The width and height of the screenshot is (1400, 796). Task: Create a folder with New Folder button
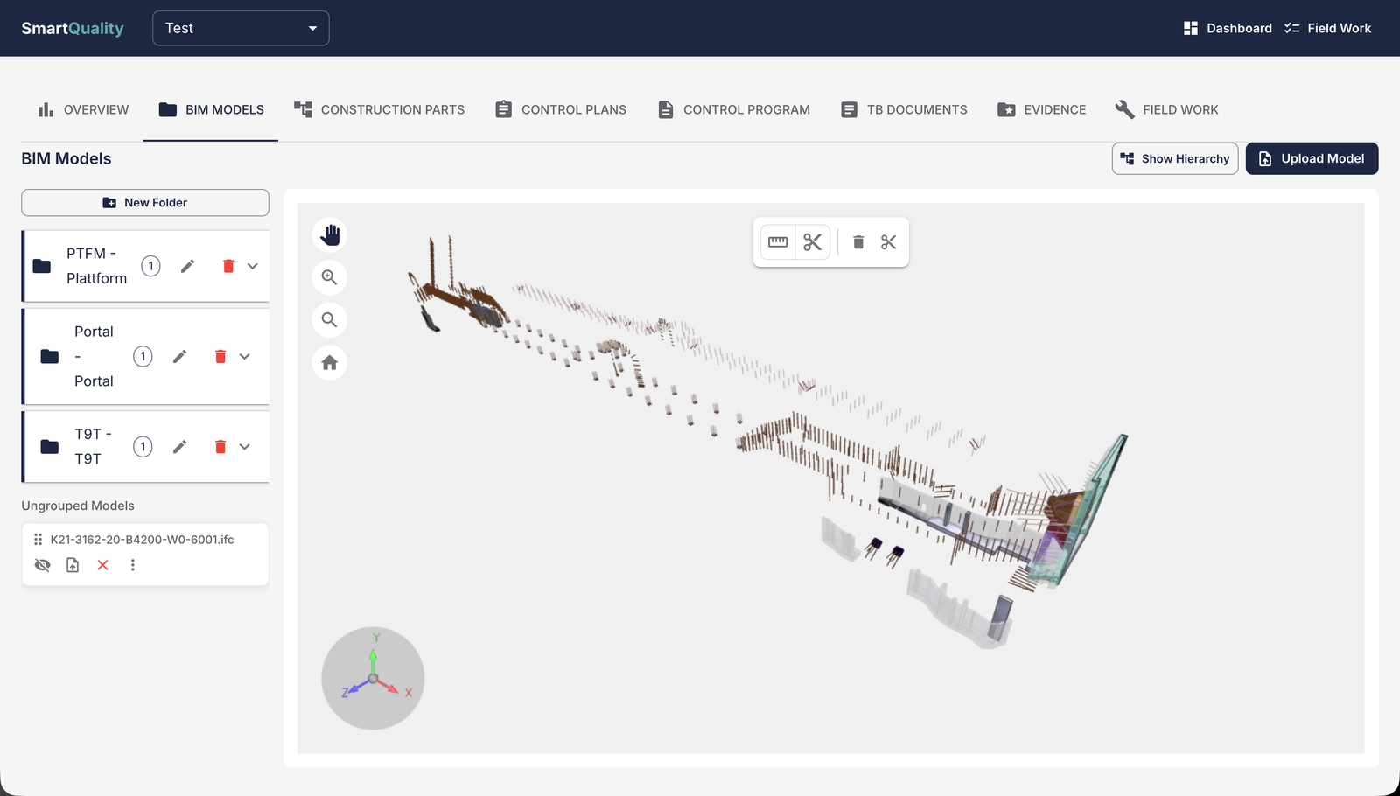coord(145,203)
